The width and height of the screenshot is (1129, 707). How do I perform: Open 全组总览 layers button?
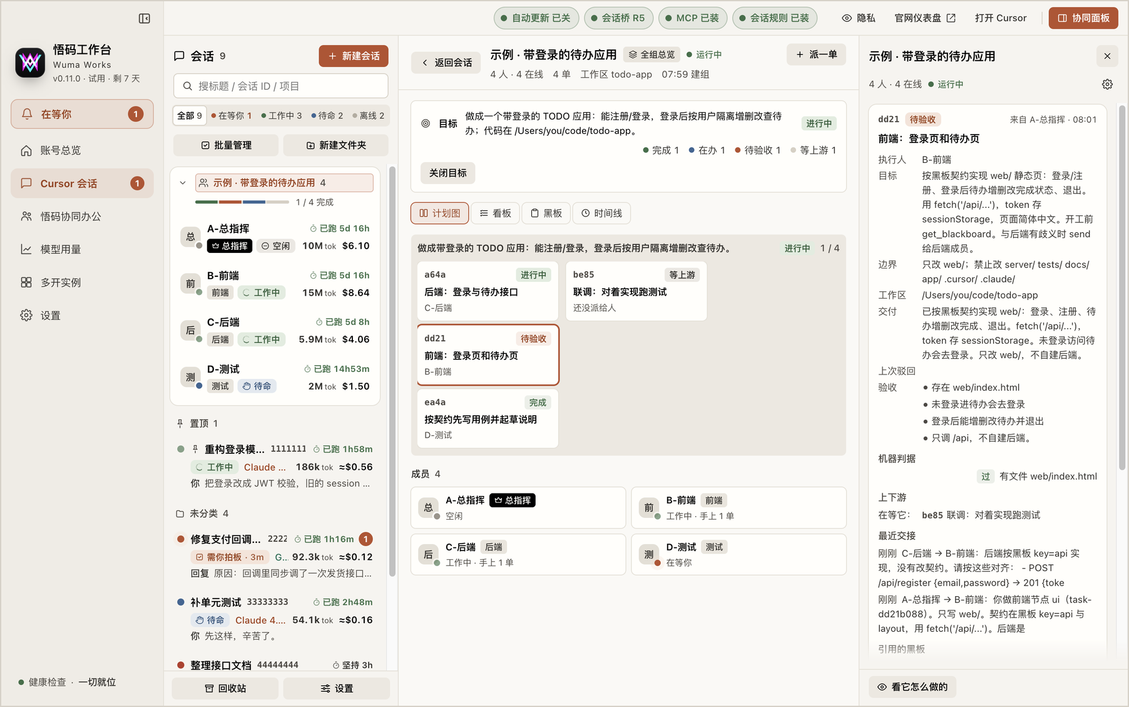point(652,54)
